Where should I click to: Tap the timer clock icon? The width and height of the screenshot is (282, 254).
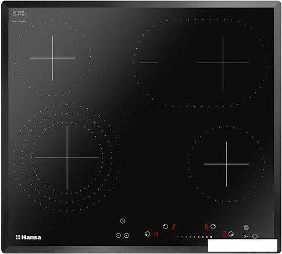pos(123,221)
